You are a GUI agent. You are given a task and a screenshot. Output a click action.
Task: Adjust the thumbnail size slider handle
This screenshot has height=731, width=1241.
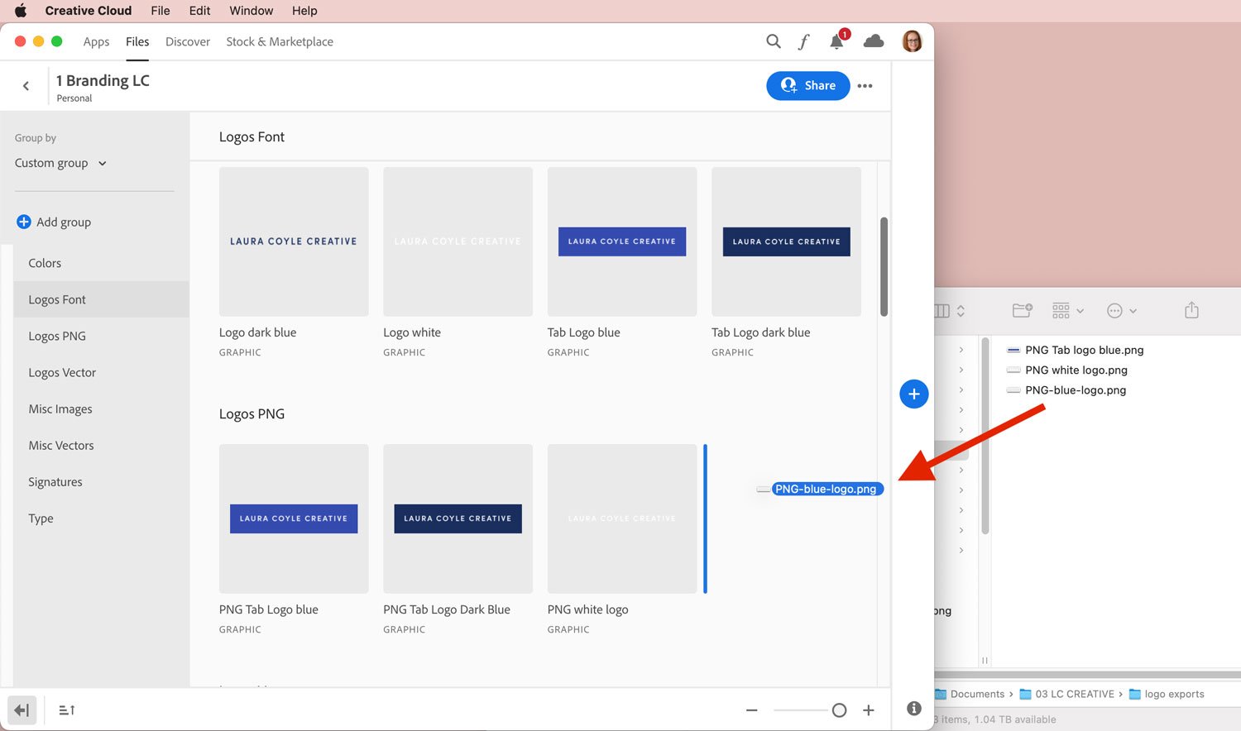839,710
